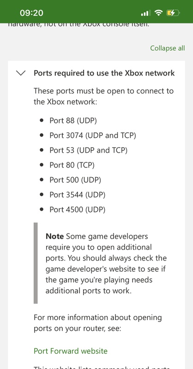Viewport: 193px width, 369px height.
Task: Tap the Port 500 (UDP) list item
Action: [75, 180]
